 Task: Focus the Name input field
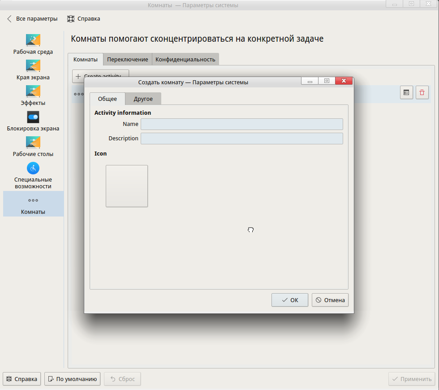pos(242,124)
